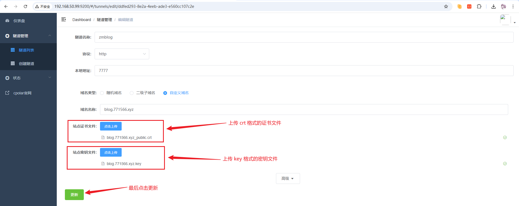Screen dimensions: 519x206
Task: Expand the 高级 advanced options dropdown
Action: pyautogui.click(x=288, y=178)
